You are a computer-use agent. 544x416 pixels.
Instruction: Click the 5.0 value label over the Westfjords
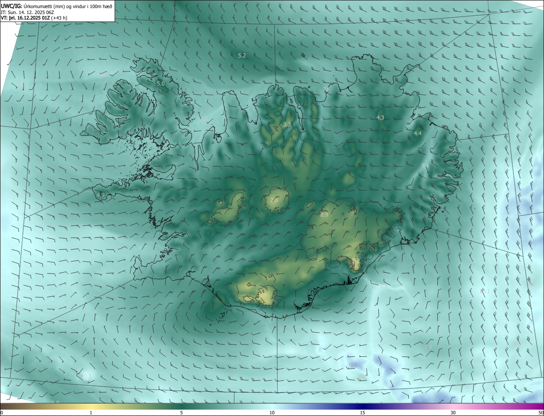pos(161,84)
